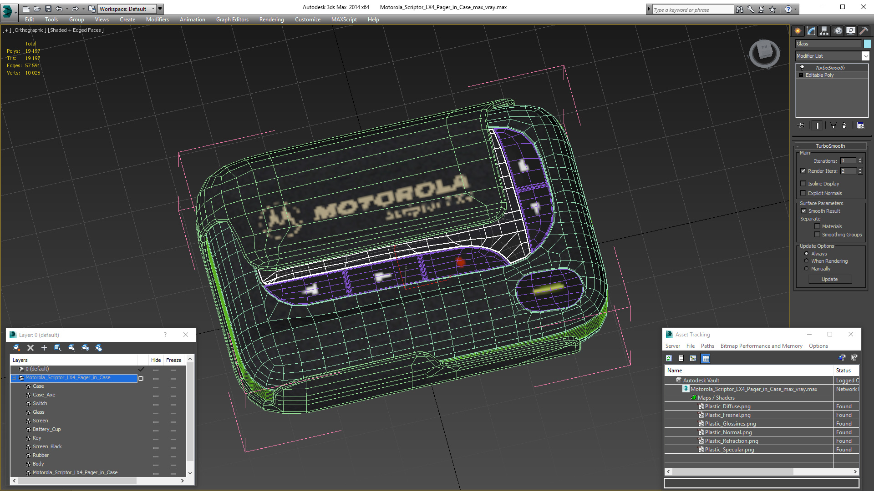Open the Display command panel tab
The height and width of the screenshot is (491, 874).
[850, 31]
